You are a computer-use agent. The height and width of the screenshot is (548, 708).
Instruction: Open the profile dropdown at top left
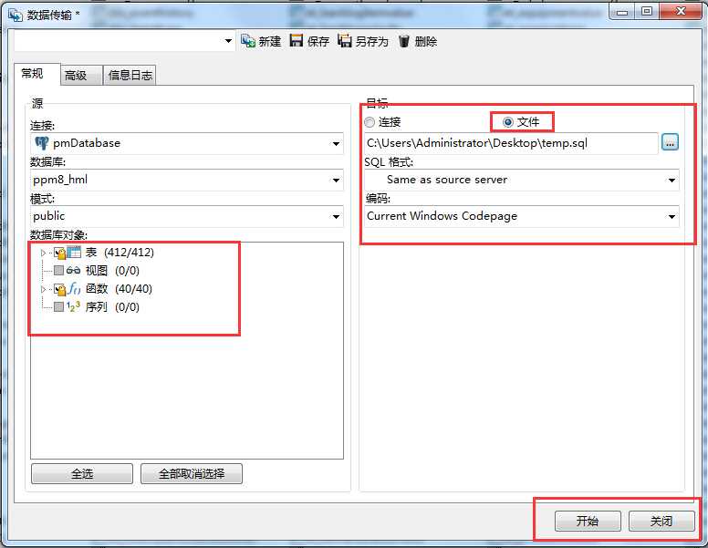[228, 41]
